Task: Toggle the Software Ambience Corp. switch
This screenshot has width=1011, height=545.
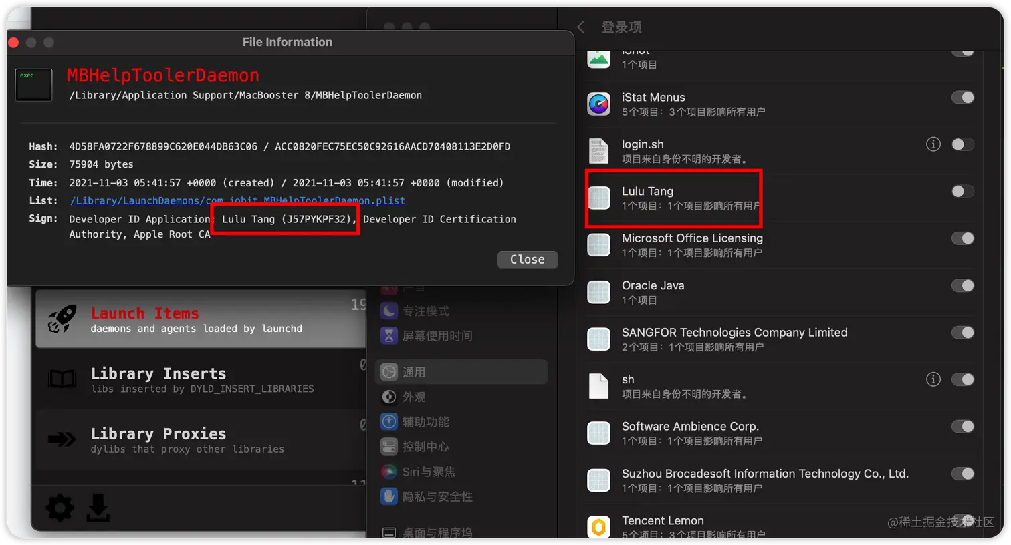Action: pos(963,427)
